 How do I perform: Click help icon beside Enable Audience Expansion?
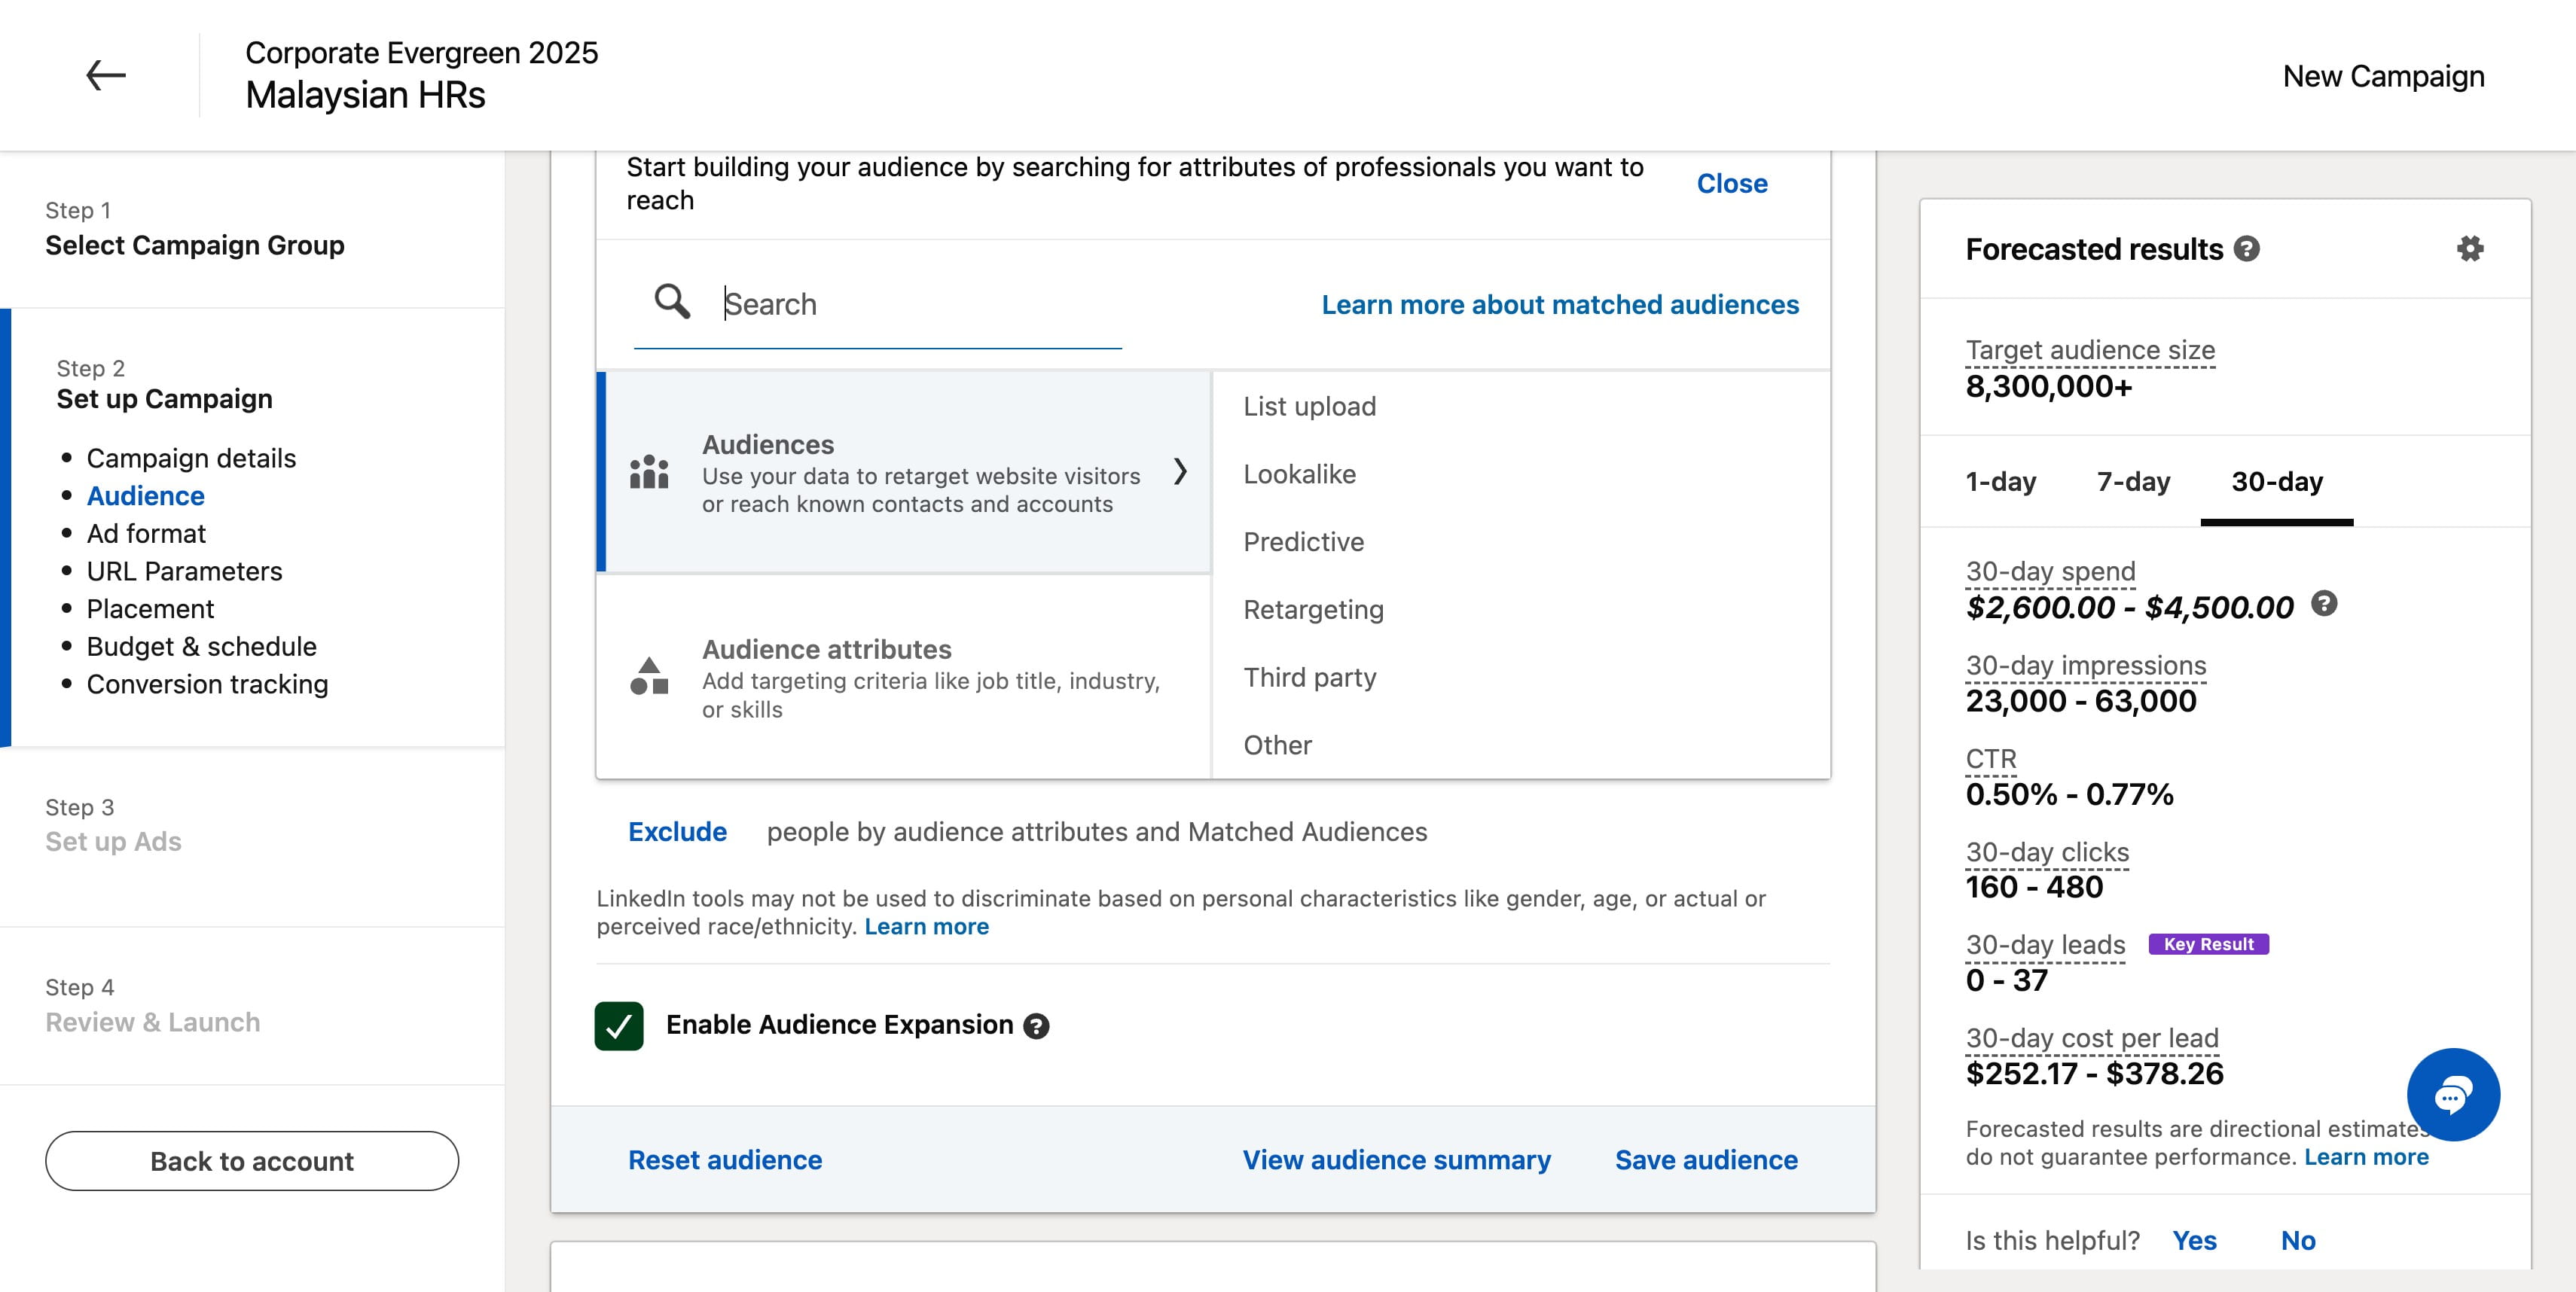click(x=1036, y=1026)
